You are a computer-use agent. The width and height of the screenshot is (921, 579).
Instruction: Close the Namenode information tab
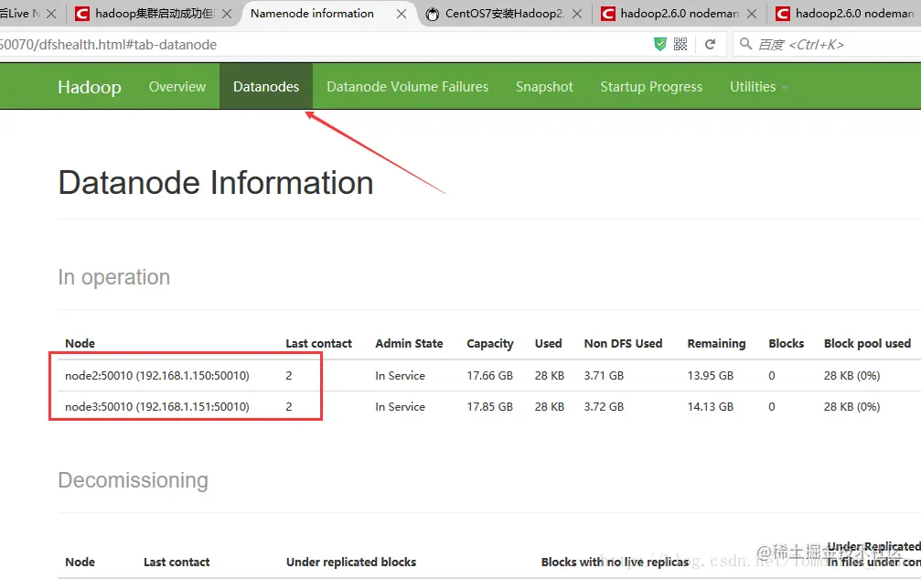(x=402, y=14)
